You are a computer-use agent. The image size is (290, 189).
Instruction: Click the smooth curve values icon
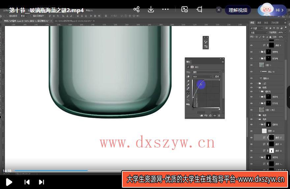click(188, 100)
